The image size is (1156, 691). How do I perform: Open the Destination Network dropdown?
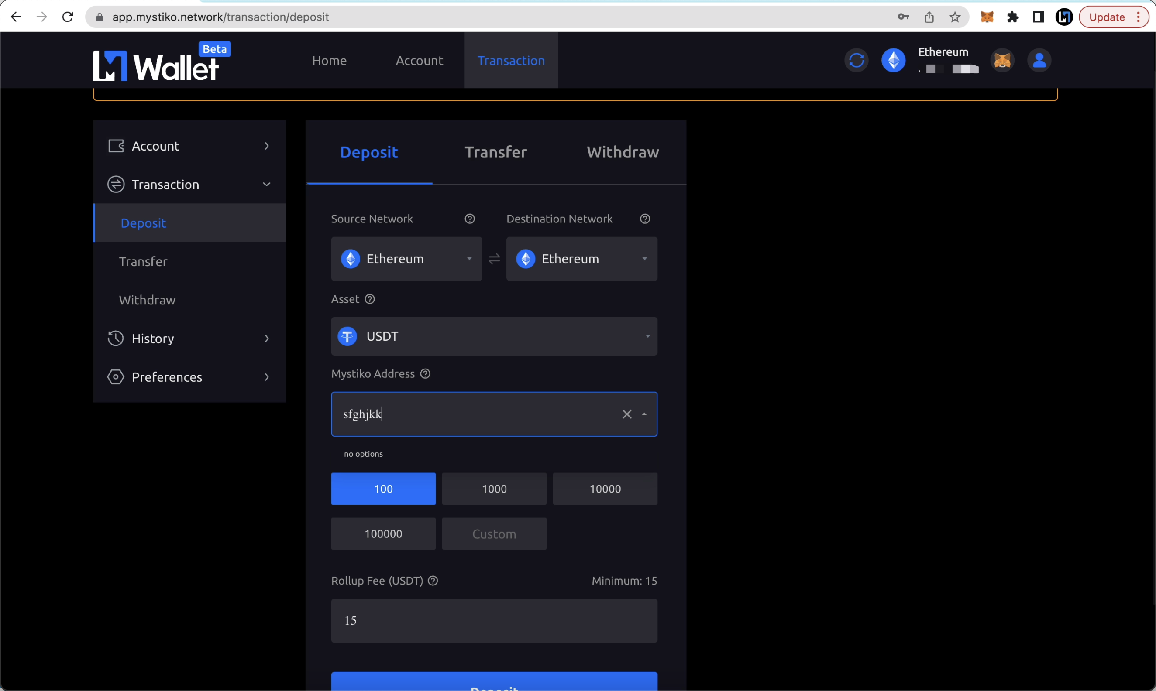(581, 259)
